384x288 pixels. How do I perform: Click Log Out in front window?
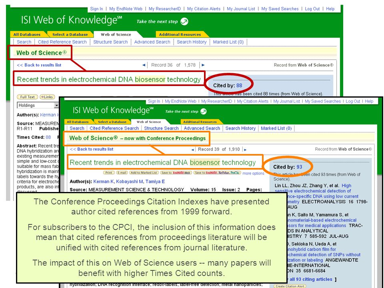[x=353, y=101]
